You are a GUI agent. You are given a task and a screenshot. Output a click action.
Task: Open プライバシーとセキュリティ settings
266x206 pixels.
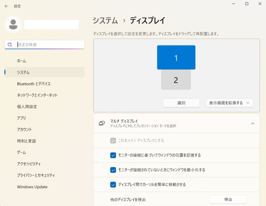point(44,175)
